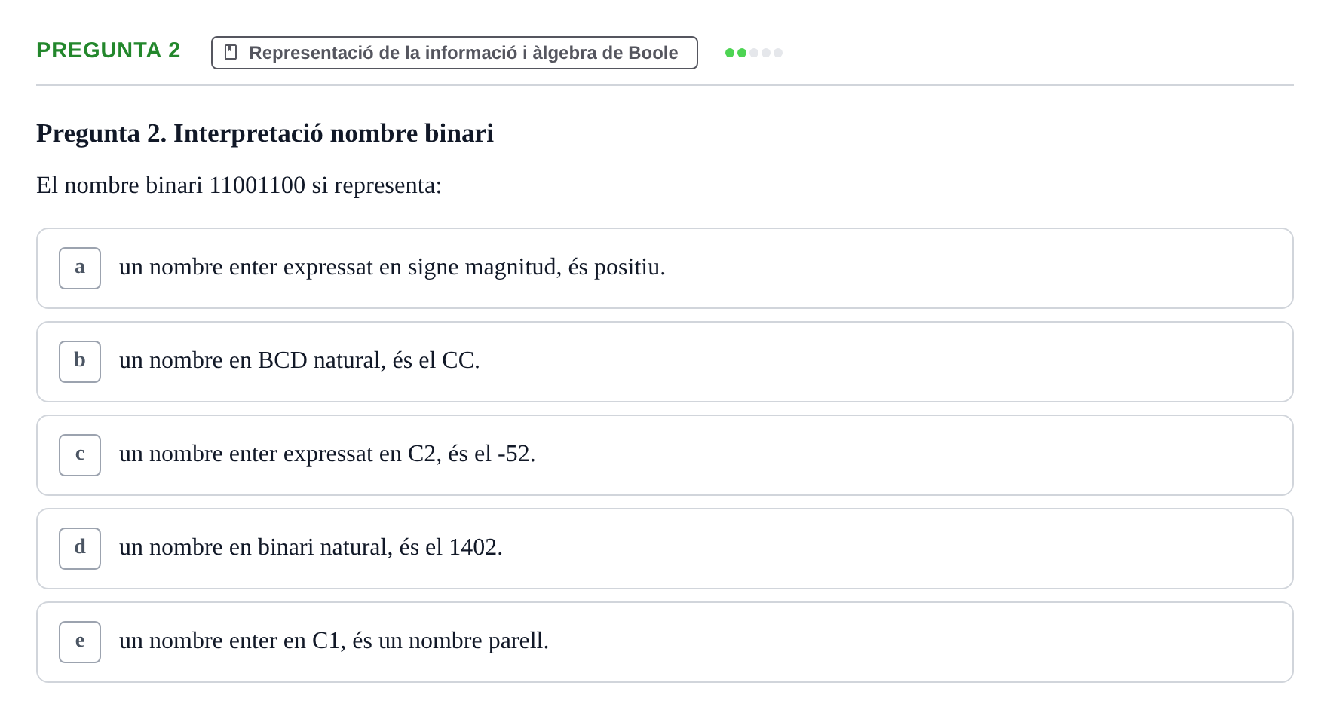Select the letter 'd' answer badge
The width and height of the screenshot is (1330, 719).
(80, 549)
